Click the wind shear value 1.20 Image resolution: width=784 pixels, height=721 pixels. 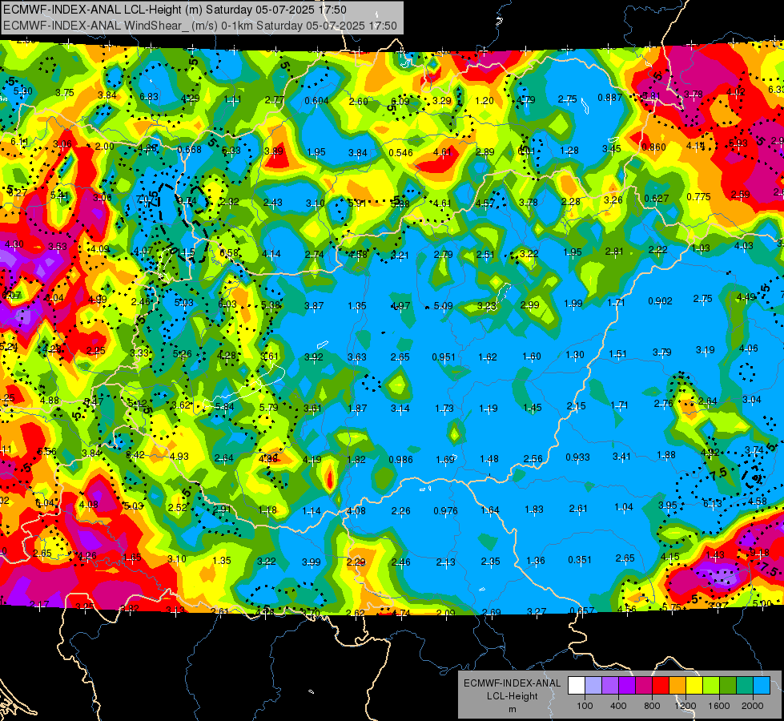point(484,101)
